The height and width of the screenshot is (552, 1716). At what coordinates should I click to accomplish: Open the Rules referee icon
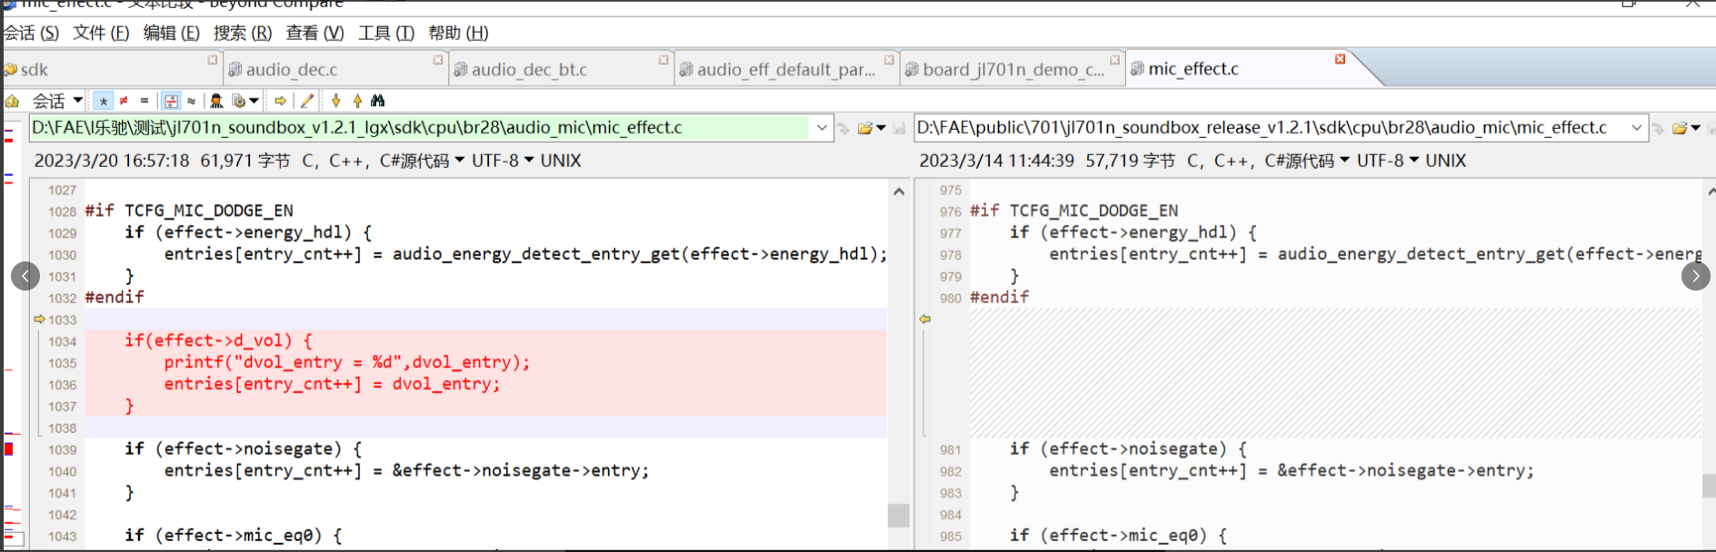coord(216,101)
